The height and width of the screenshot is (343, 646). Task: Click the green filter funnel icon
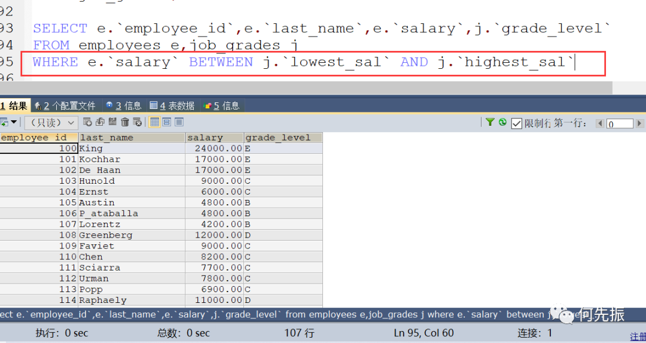pos(490,122)
